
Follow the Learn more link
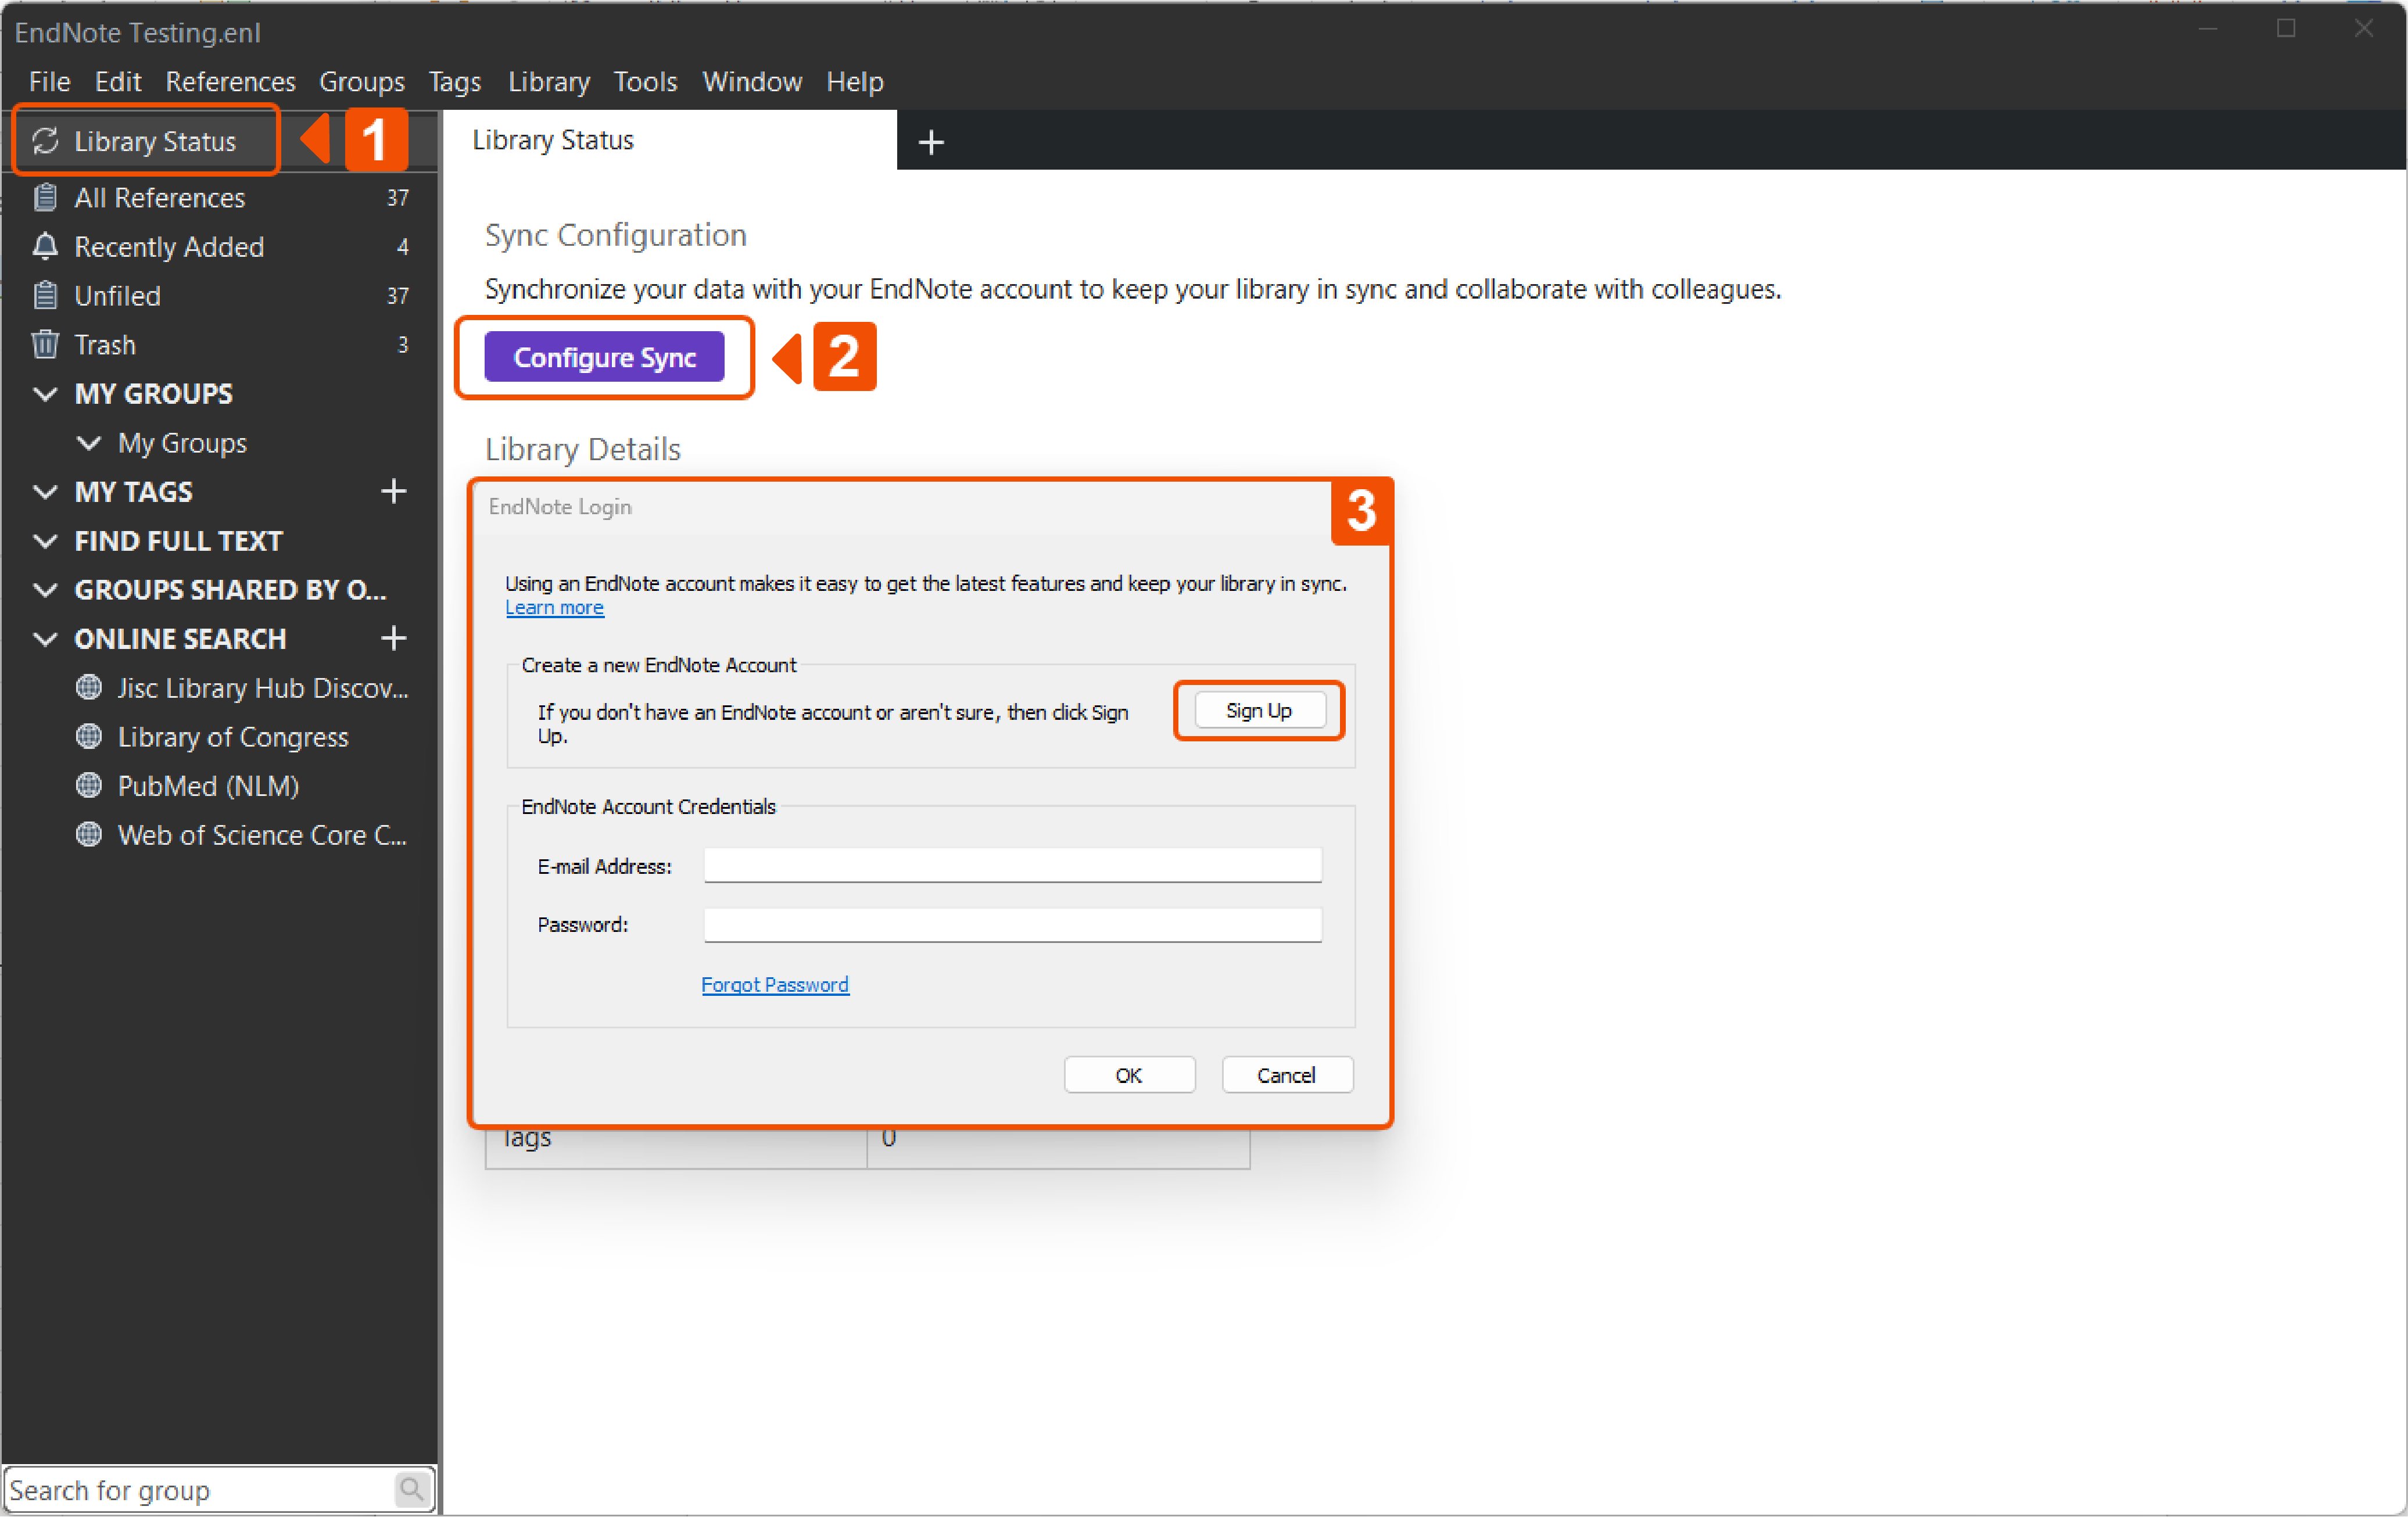tap(554, 607)
